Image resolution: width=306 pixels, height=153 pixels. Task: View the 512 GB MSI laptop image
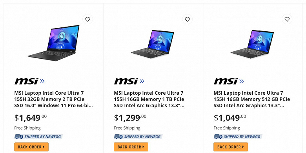[x=252, y=44]
